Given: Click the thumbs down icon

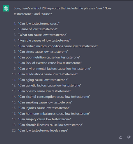Looking at the screenshot, I should pos(129,137).
